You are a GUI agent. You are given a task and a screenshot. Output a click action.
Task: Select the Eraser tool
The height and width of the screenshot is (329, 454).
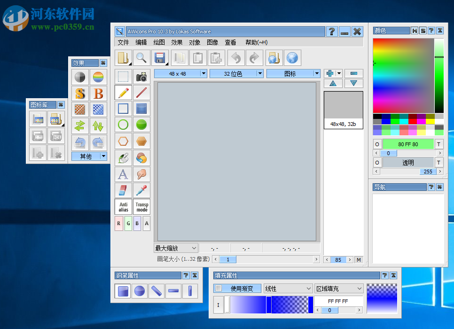[x=123, y=190]
